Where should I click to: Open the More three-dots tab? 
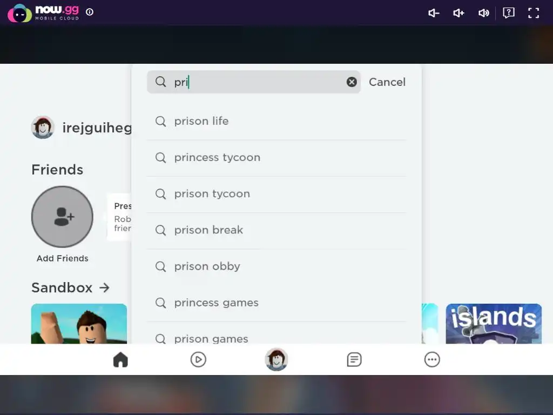(x=432, y=359)
